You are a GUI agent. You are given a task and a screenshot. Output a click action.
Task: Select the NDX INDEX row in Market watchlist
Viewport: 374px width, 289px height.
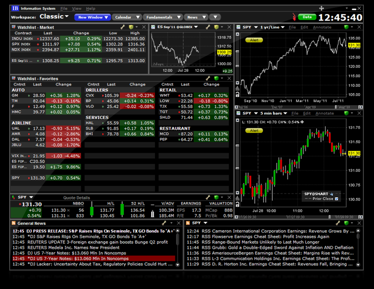click(78, 50)
